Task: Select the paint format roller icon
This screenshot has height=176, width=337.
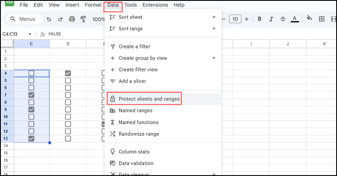Action: click(x=83, y=19)
